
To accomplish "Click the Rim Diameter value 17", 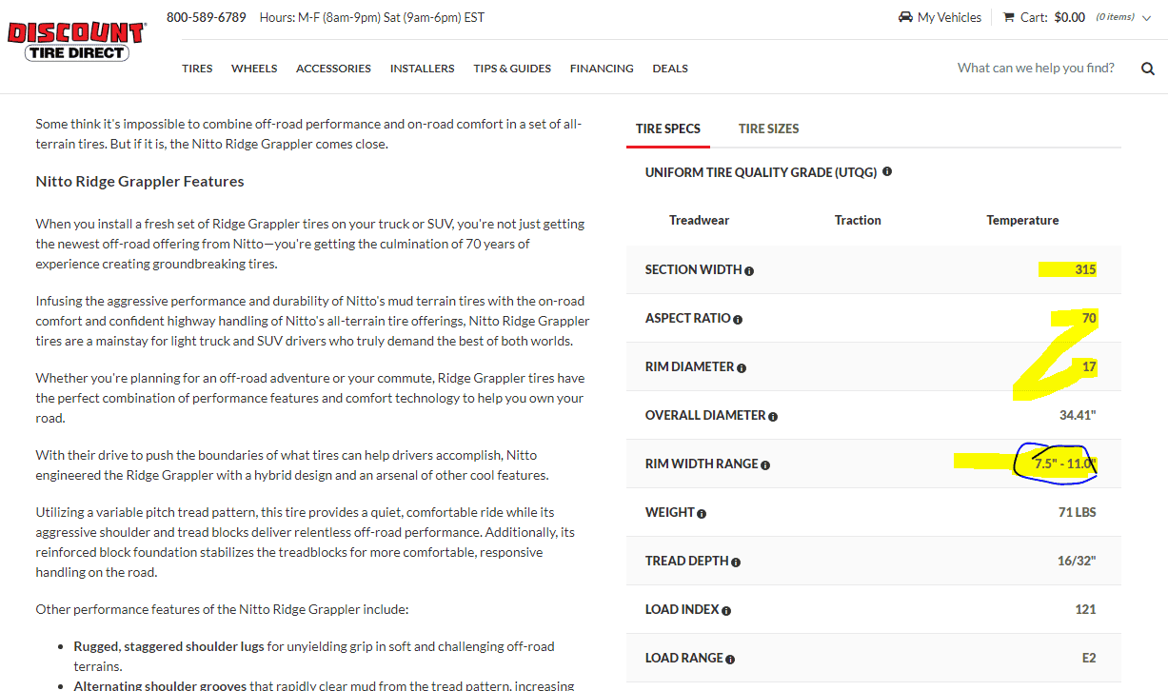I will click(x=1089, y=366).
